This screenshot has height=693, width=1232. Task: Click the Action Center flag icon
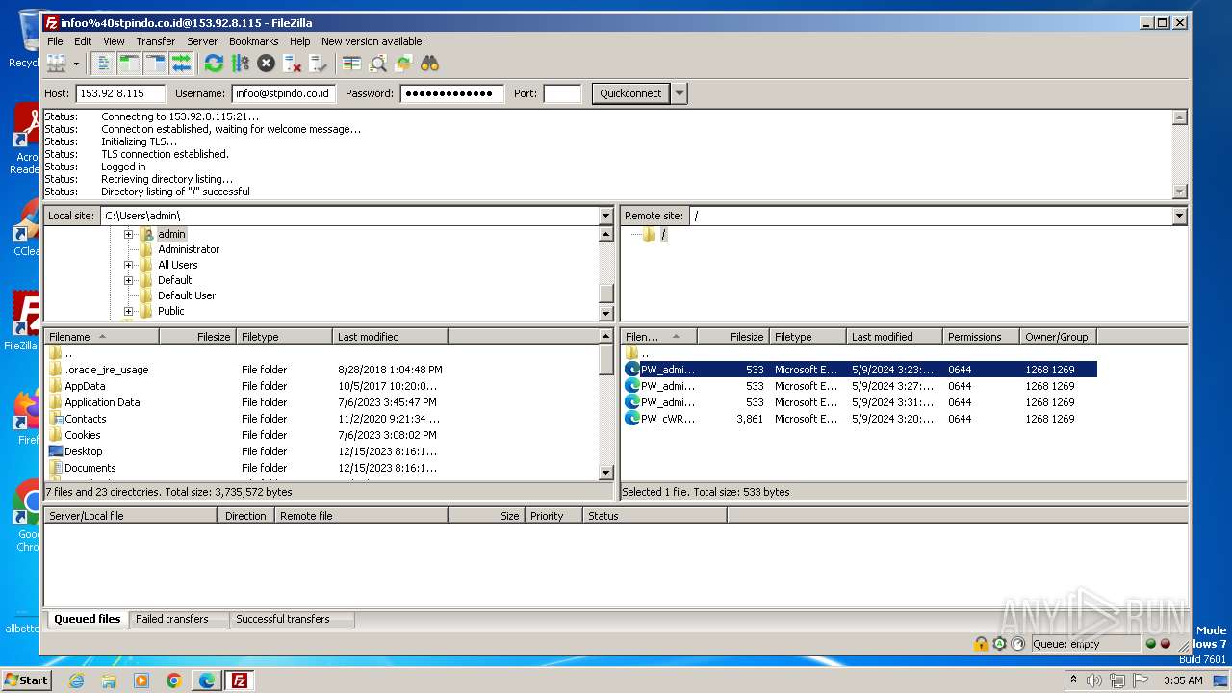(x=1141, y=680)
